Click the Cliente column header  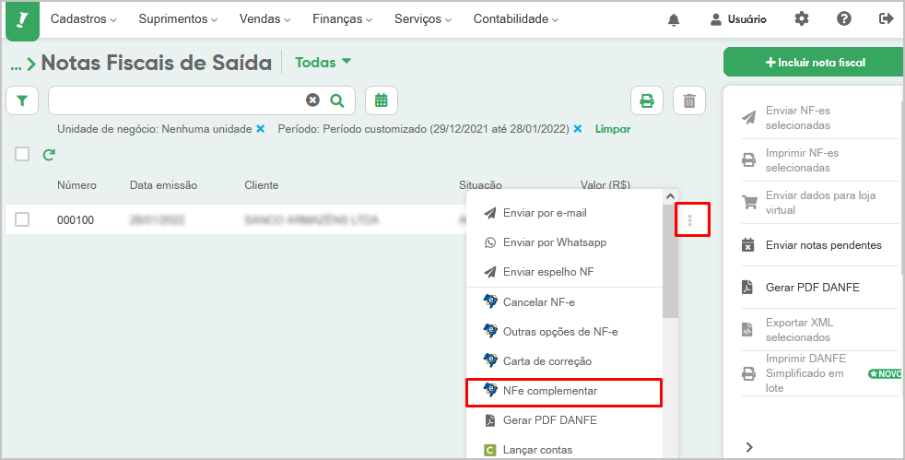click(x=262, y=185)
